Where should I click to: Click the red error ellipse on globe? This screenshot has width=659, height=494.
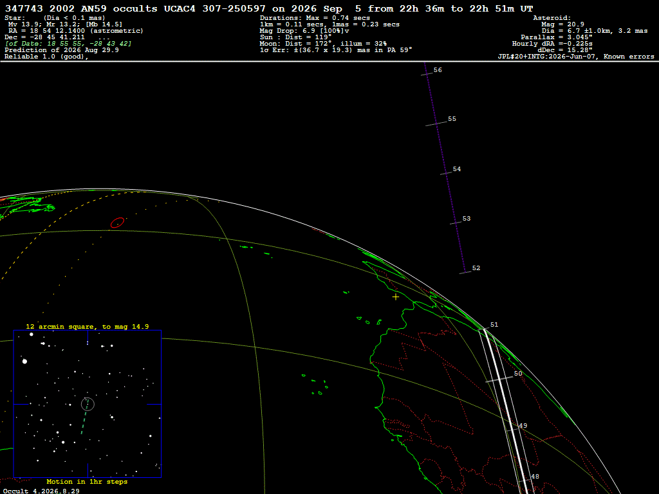pyautogui.click(x=117, y=223)
